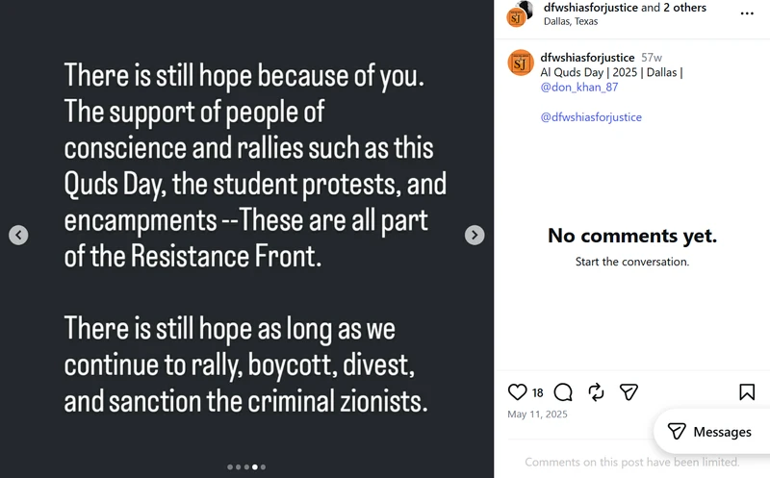Screen dimensions: 770x478
Task: Open the Dallas, Texas location link
Action: 571,21
